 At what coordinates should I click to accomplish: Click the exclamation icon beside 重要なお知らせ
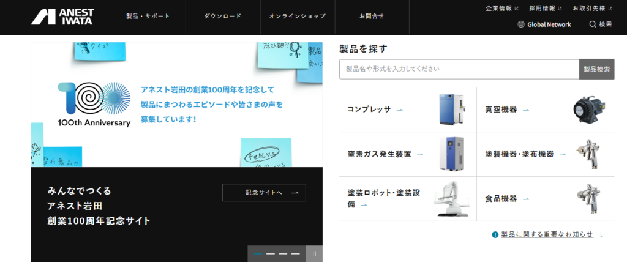click(x=495, y=234)
